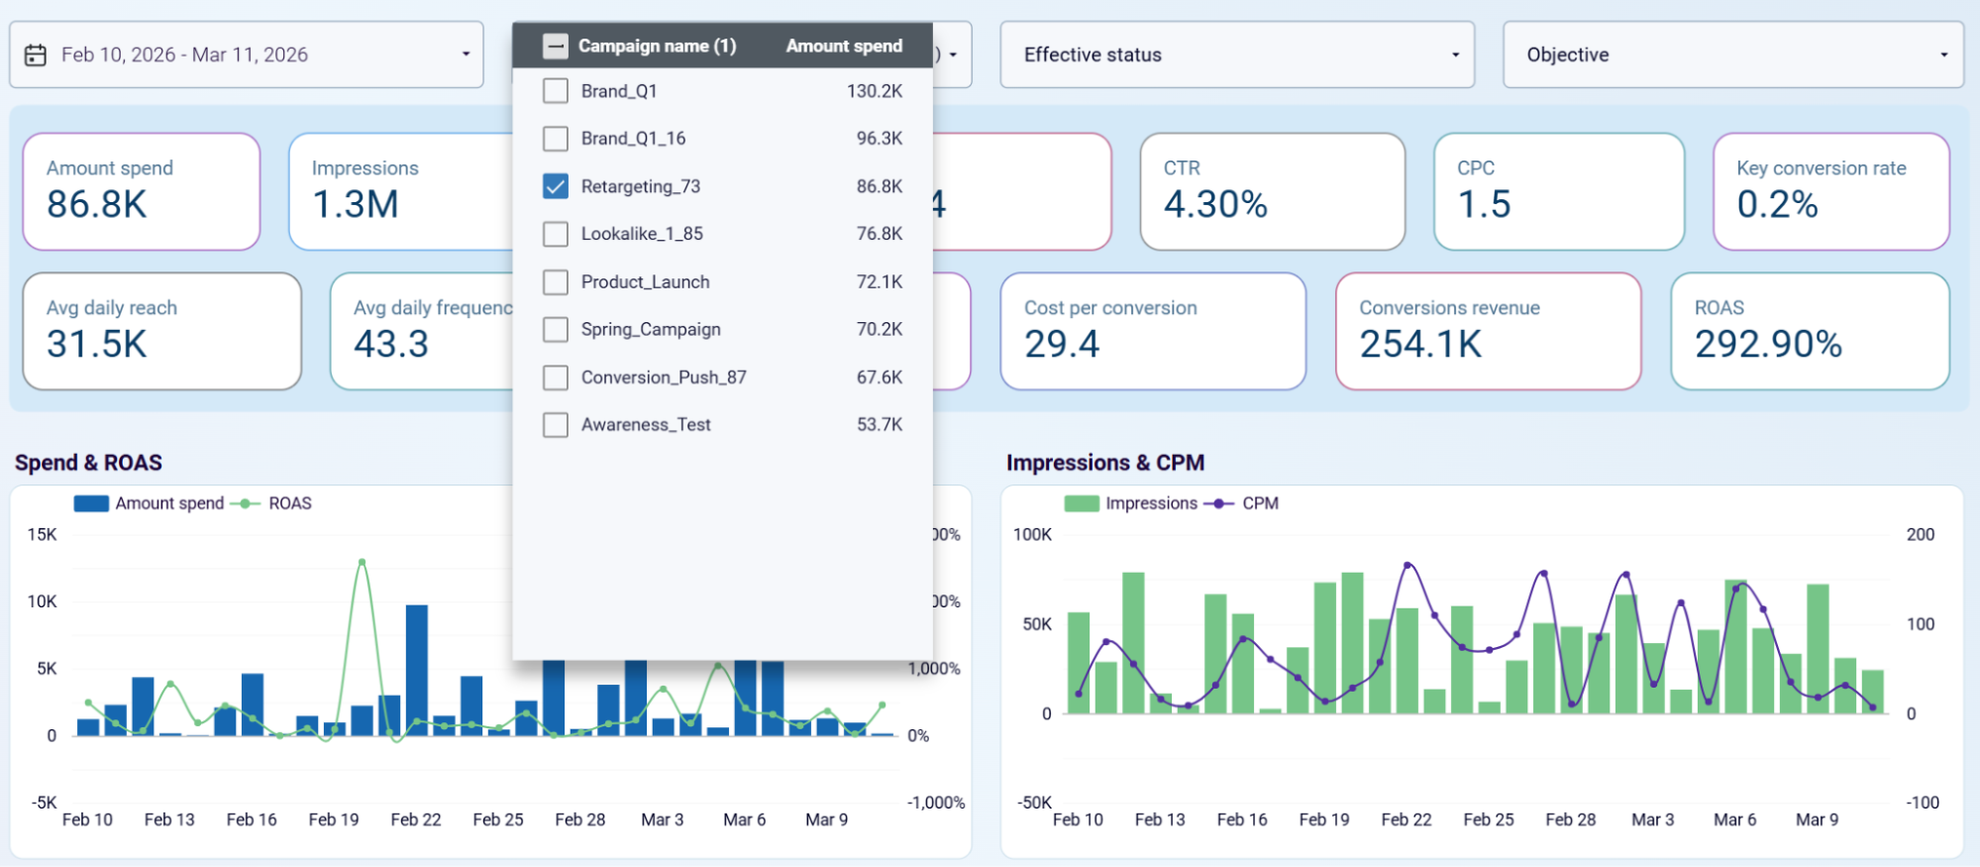
Task: Check the Conversion_Push_87 campaign checkbox
Action: [x=556, y=378]
